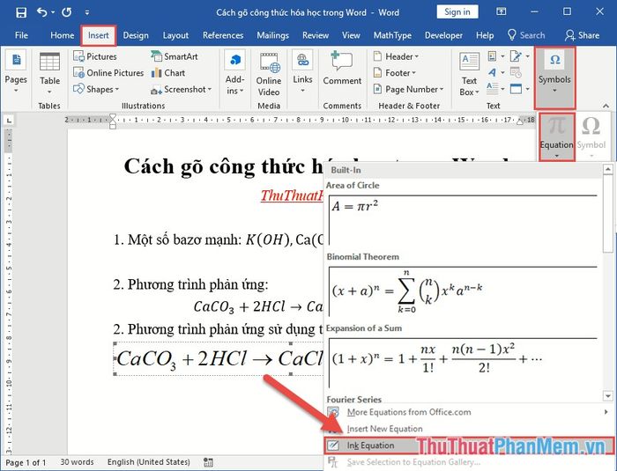Click the Save icon in the title bar
617x471 pixels.
tap(21, 12)
